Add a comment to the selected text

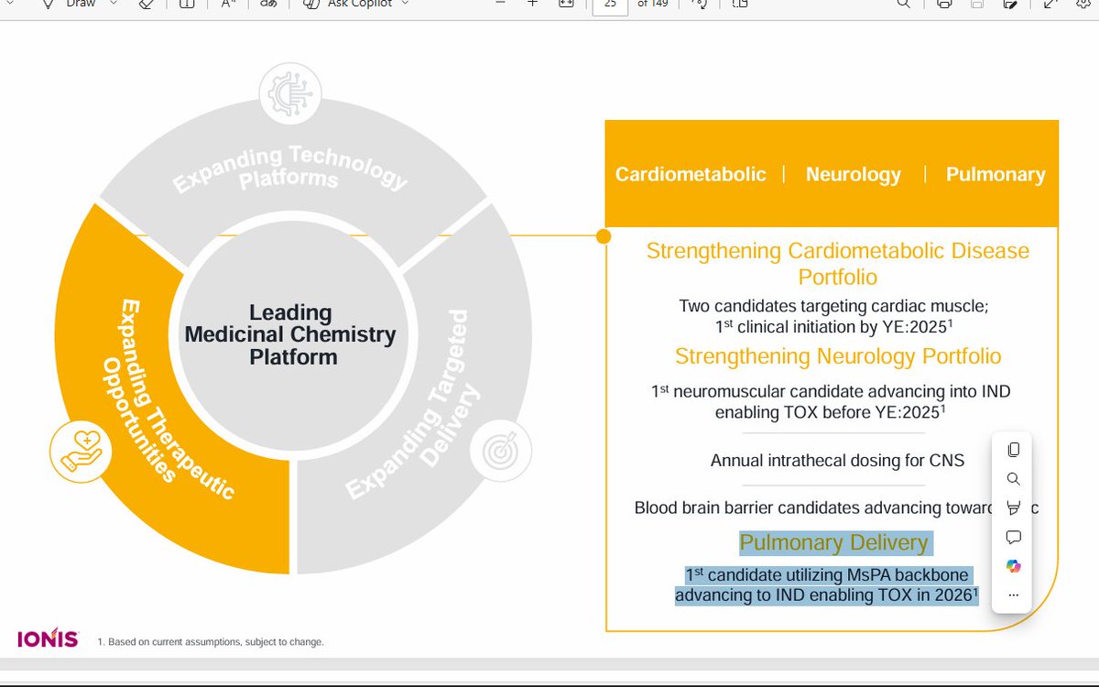(x=1013, y=537)
